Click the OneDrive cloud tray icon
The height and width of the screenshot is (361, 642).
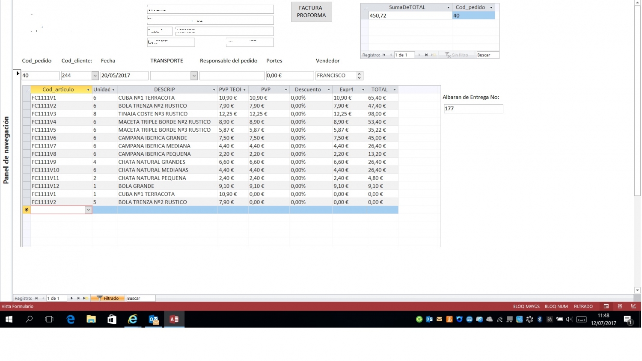pyautogui.click(x=490, y=319)
